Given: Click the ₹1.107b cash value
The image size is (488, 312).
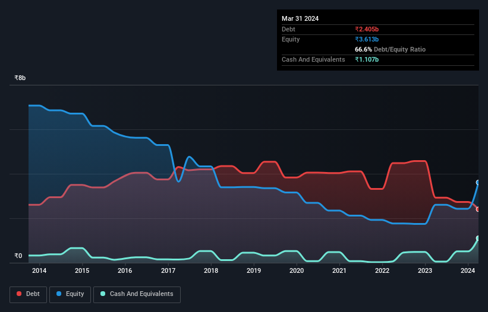Looking at the screenshot, I should click(x=367, y=59).
